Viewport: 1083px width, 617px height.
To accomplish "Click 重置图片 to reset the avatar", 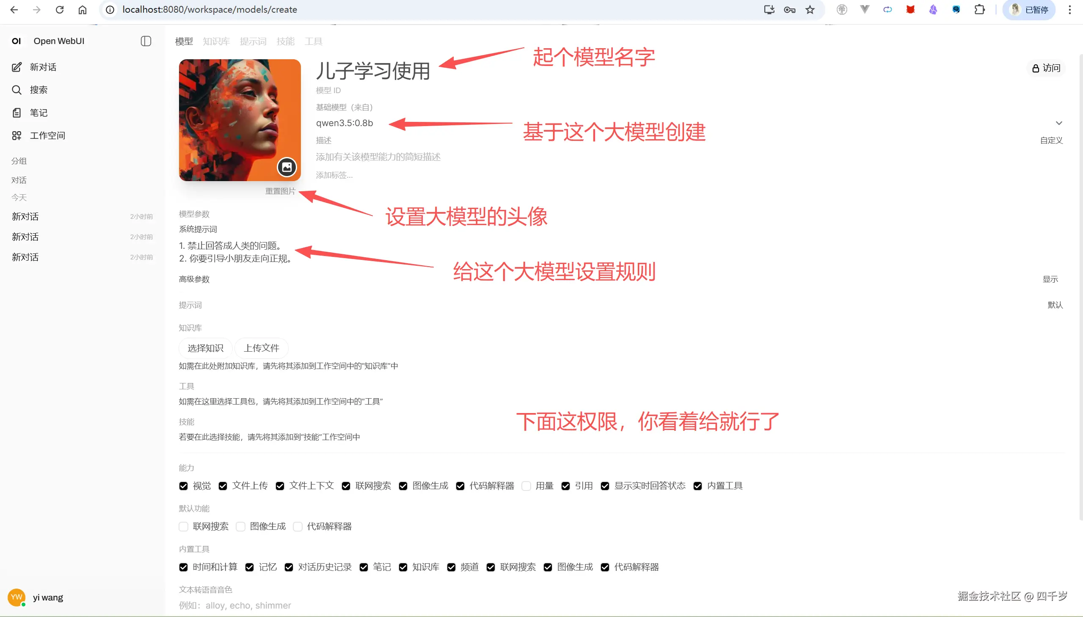I will pos(281,191).
